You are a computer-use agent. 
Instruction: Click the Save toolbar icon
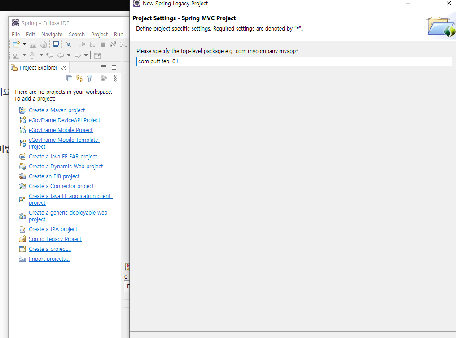click(33, 44)
